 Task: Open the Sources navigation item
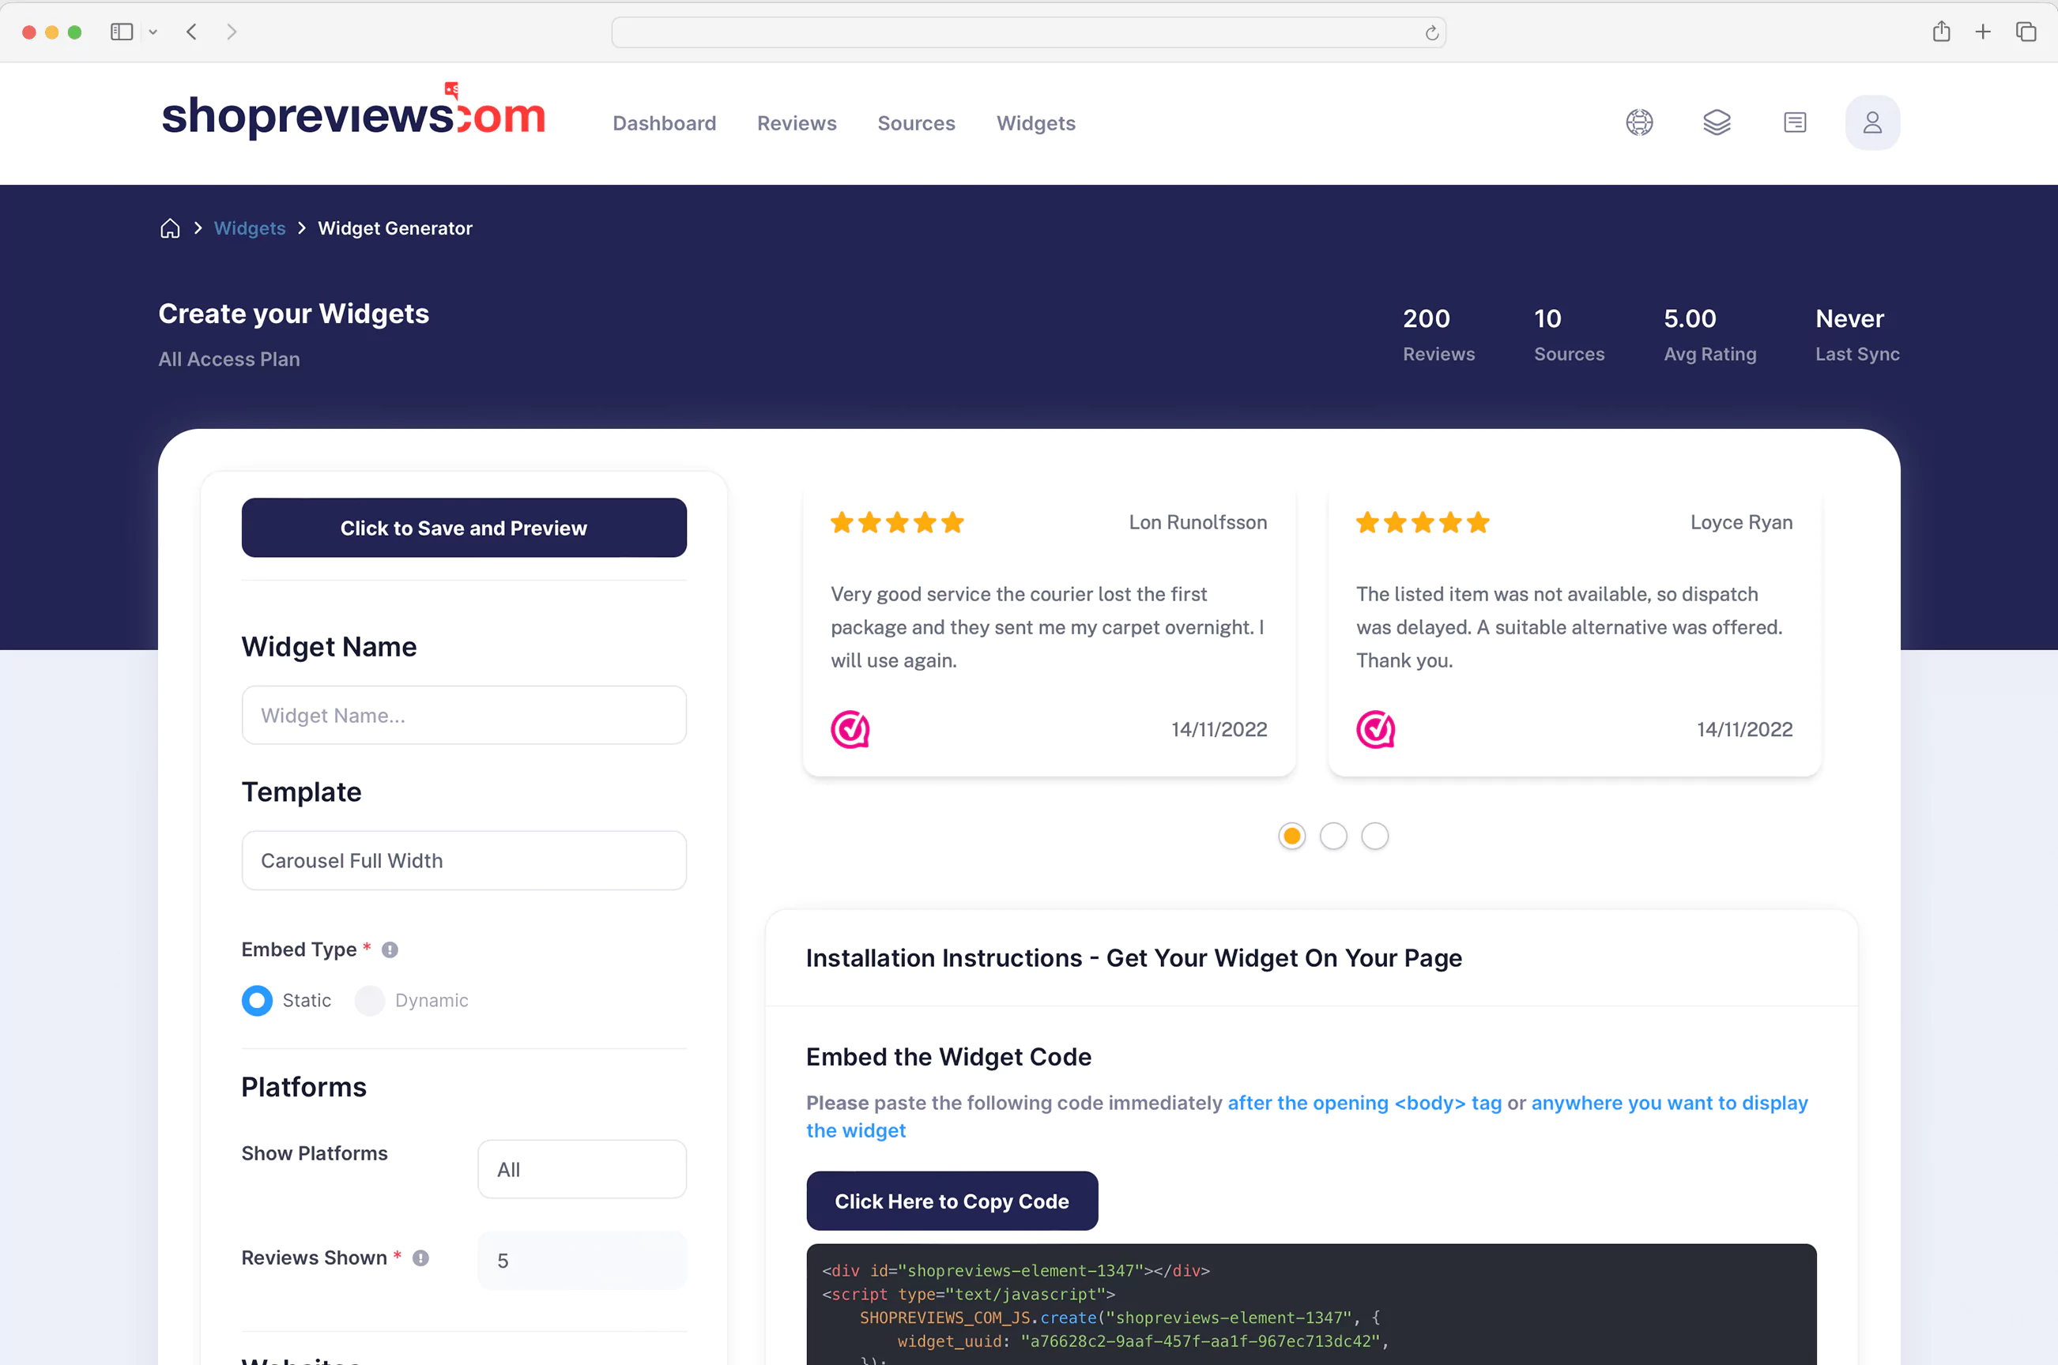coord(915,122)
